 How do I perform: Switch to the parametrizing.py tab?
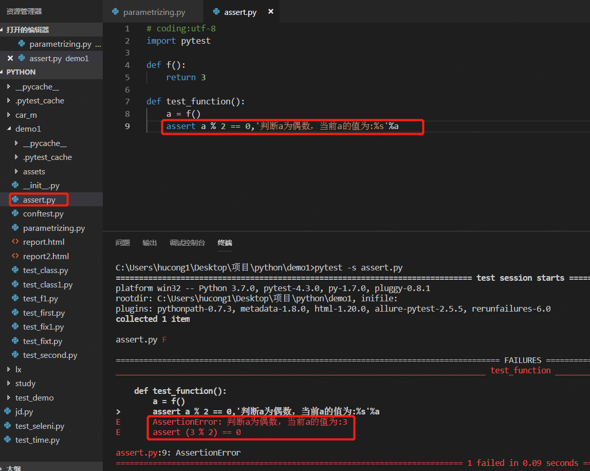(154, 12)
